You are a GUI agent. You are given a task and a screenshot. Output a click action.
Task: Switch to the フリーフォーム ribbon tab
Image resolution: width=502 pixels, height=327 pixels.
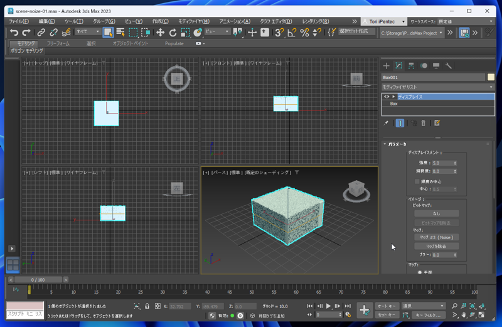click(58, 43)
